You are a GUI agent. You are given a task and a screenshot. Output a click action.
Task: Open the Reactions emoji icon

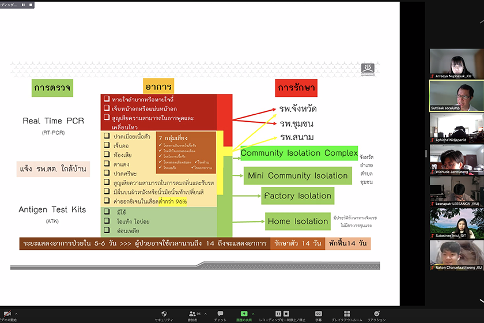click(x=376, y=313)
